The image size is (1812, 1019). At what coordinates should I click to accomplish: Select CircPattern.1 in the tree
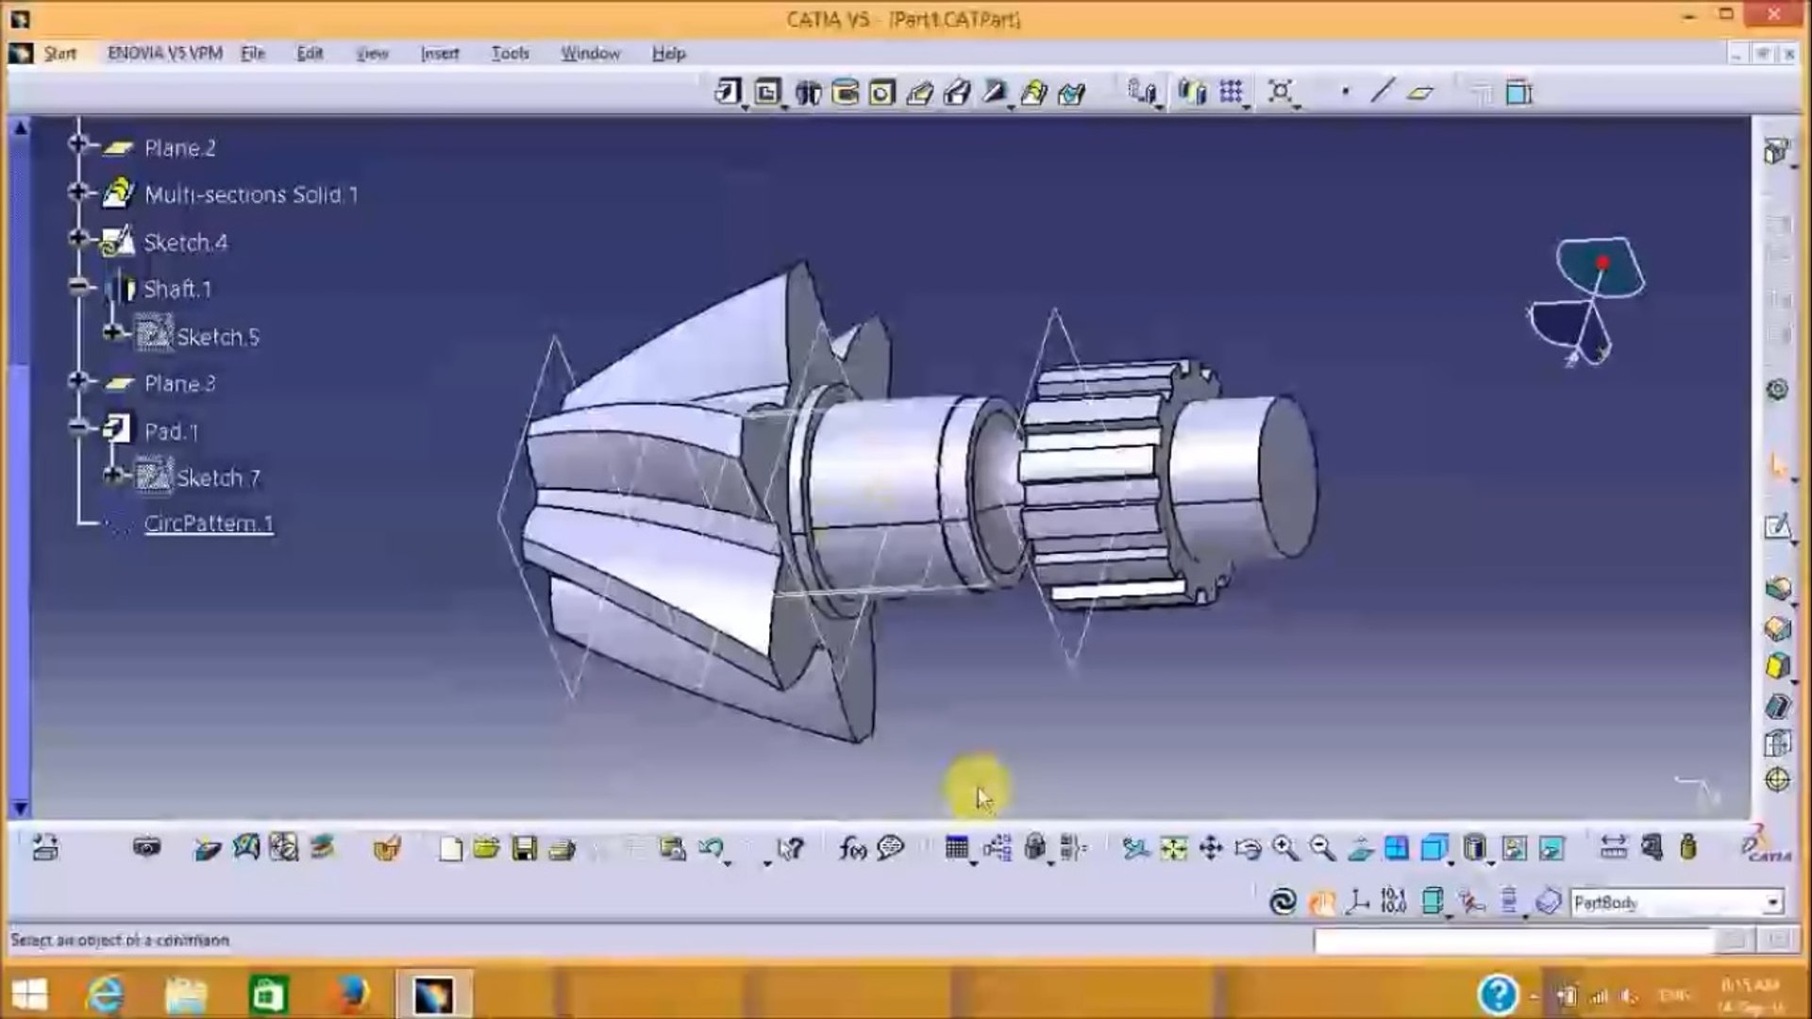pos(209,524)
